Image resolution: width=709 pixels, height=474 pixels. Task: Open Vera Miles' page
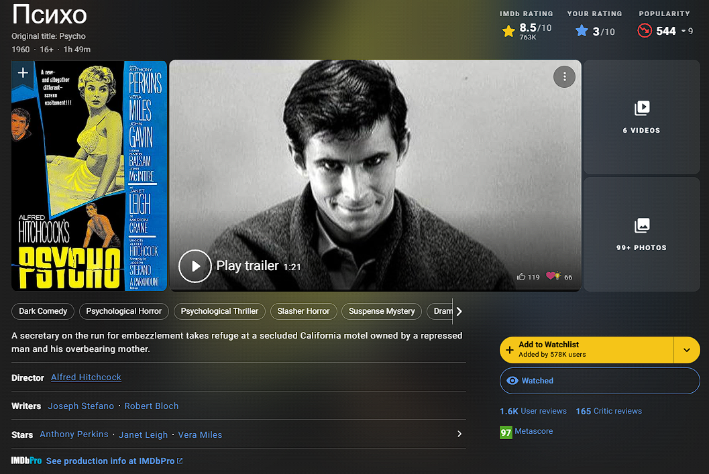pyautogui.click(x=200, y=434)
